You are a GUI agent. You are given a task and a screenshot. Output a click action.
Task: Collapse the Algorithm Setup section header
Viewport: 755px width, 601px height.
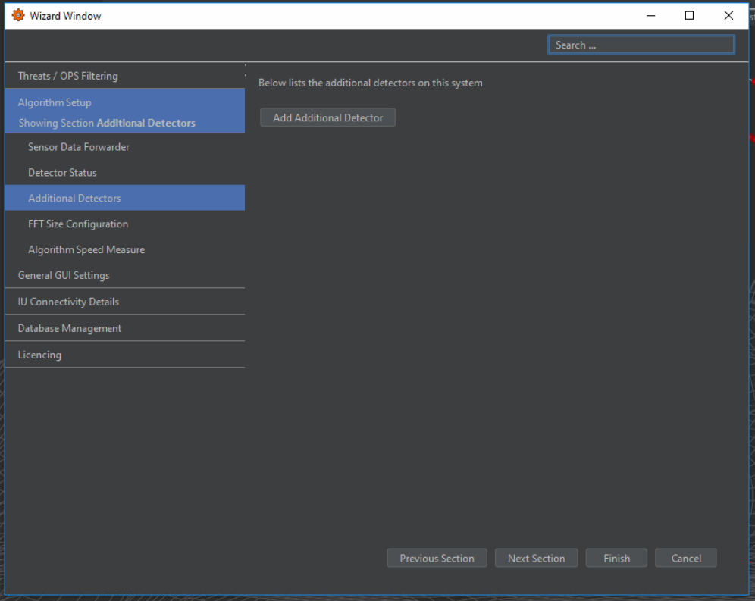(55, 102)
